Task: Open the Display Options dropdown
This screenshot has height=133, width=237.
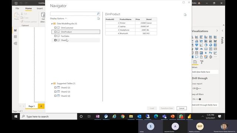Action: (x=59, y=18)
